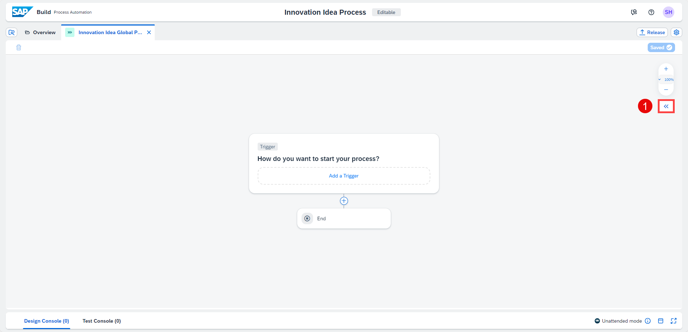This screenshot has width=688, height=332.
Task: Toggle full screen console view
Action: pyautogui.click(x=674, y=321)
